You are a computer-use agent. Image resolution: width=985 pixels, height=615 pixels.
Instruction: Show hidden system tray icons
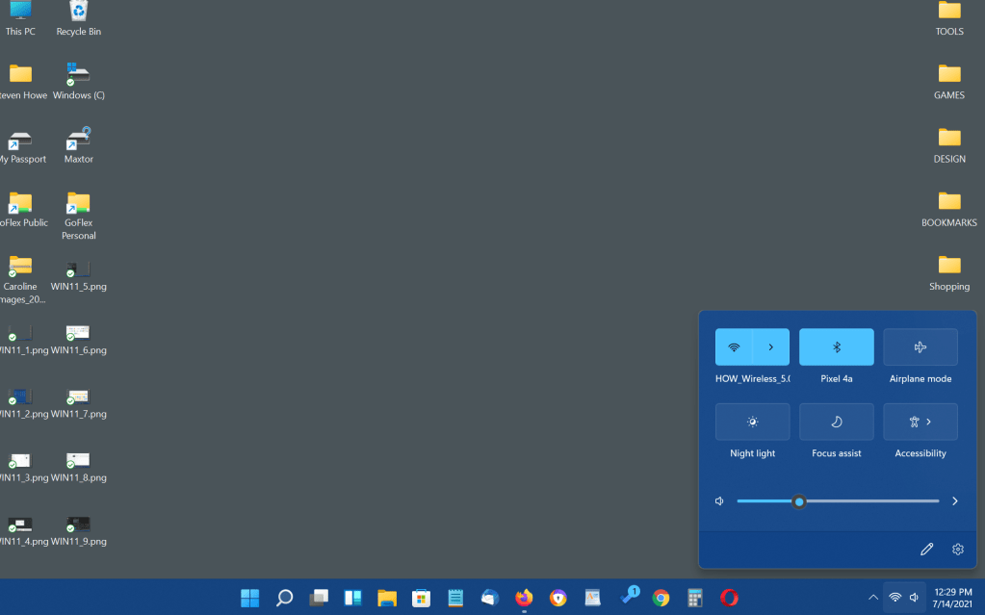click(873, 598)
